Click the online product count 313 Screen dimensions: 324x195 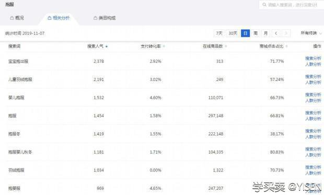219,61
